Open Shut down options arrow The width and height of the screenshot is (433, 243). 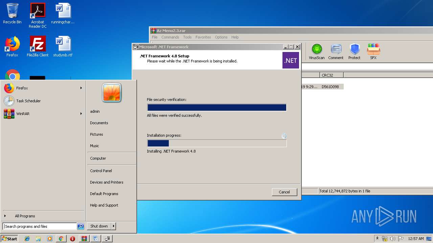coord(114,226)
